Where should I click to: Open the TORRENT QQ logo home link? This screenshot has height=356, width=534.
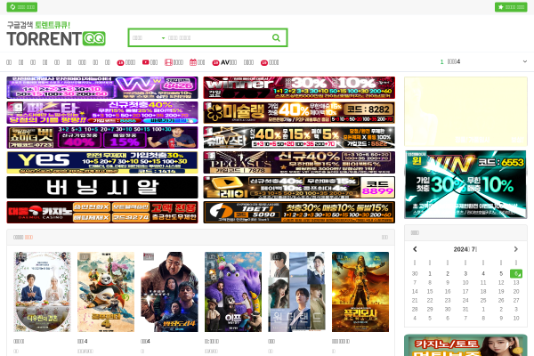pyautogui.click(x=56, y=38)
